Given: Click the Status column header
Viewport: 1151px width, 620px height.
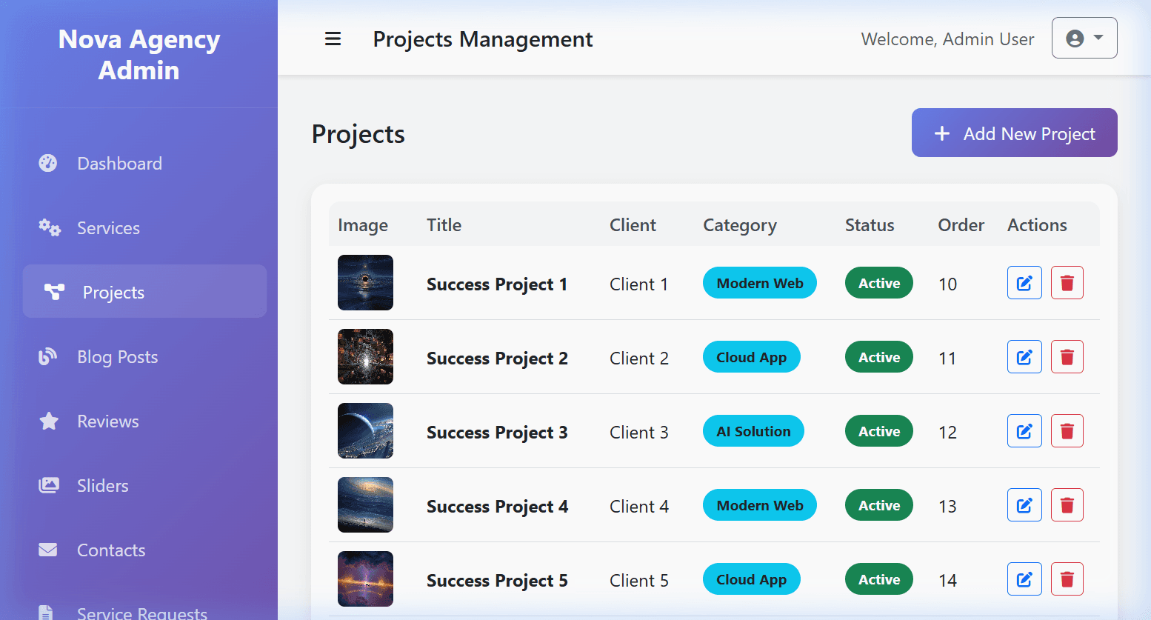Looking at the screenshot, I should 870,225.
